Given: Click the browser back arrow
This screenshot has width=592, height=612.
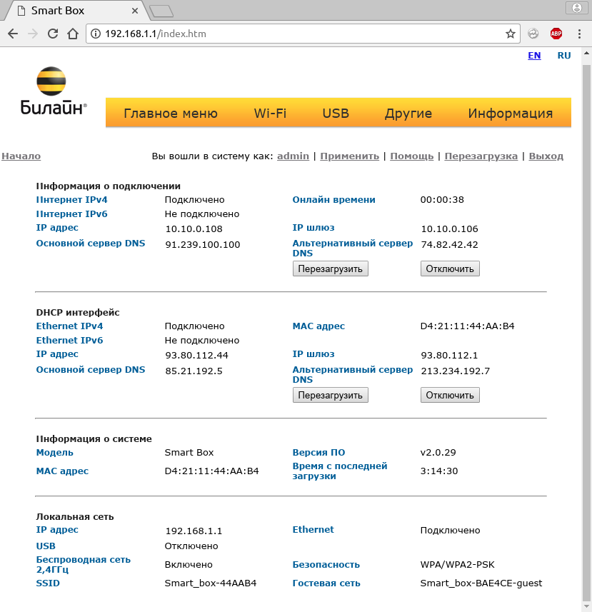Looking at the screenshot, I should point(13,34).
